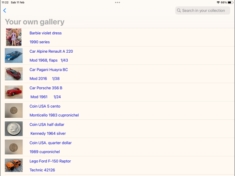235x176 pixels.
Task: Open Coin USA 5 cento entry
Action: 120,111
